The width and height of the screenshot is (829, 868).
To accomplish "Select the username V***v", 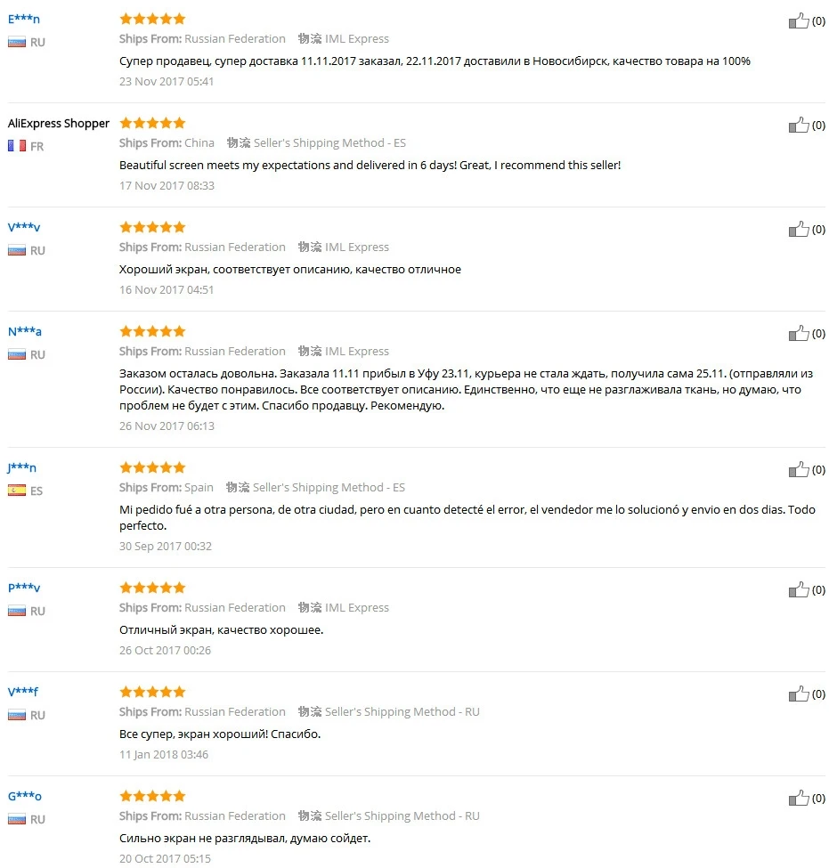I will (24, 227).
